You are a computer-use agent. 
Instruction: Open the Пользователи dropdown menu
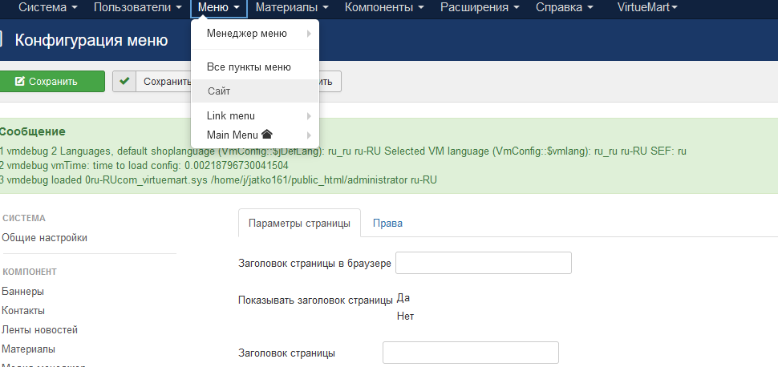pos(137,8)
